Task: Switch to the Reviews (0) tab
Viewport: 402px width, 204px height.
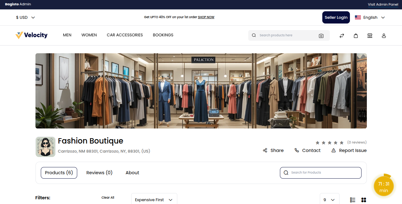Action: [99, 173]
